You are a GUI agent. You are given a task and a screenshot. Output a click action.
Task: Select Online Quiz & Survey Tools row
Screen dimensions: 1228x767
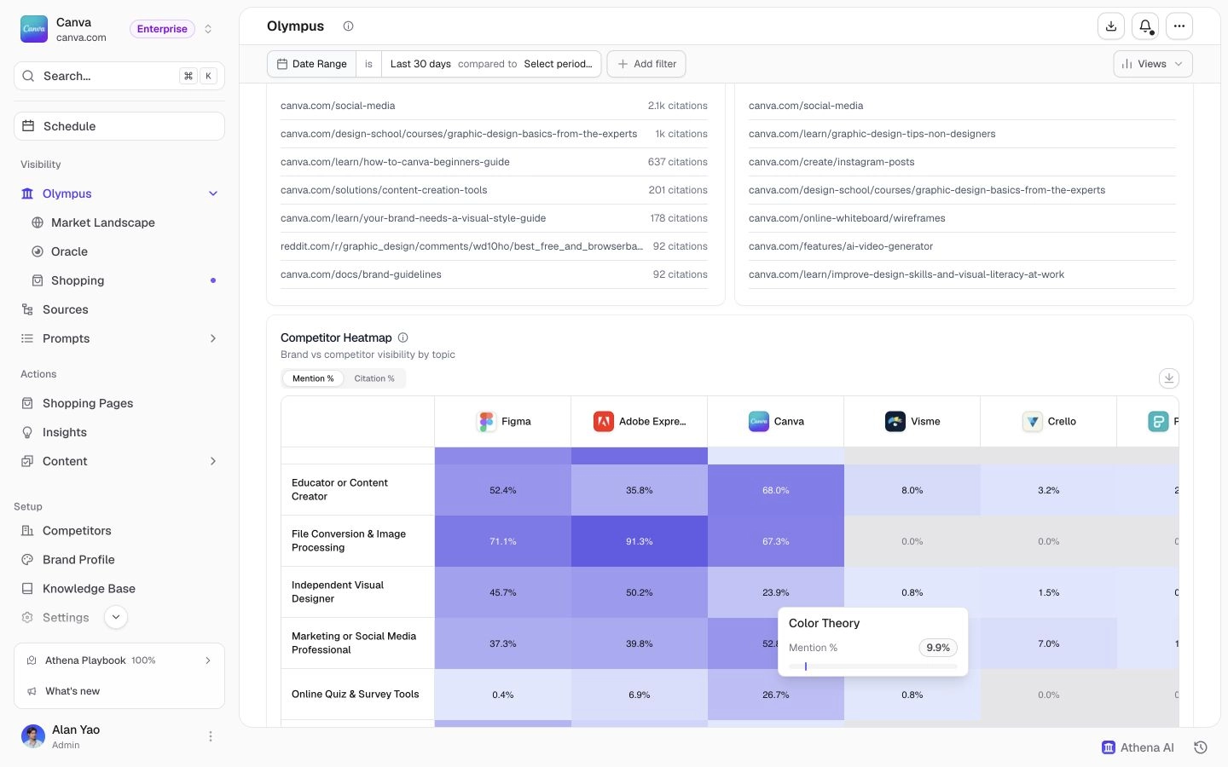tap(357, 695)
